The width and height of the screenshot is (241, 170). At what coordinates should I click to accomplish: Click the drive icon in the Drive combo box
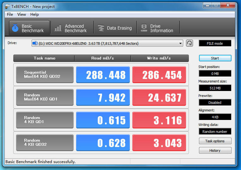[35, 43]
